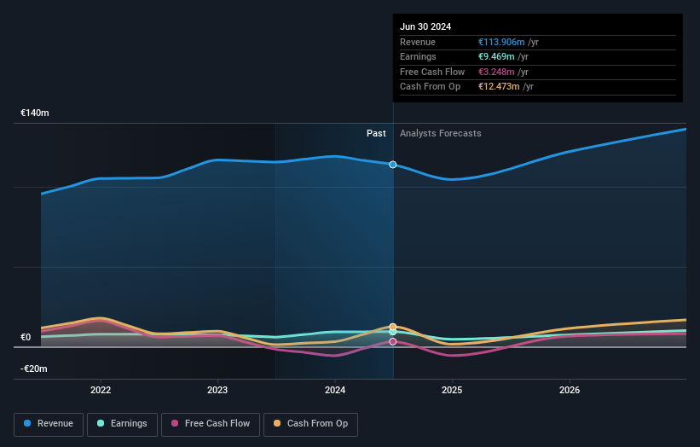Click the €0 y-axis label

coord(26,337)
